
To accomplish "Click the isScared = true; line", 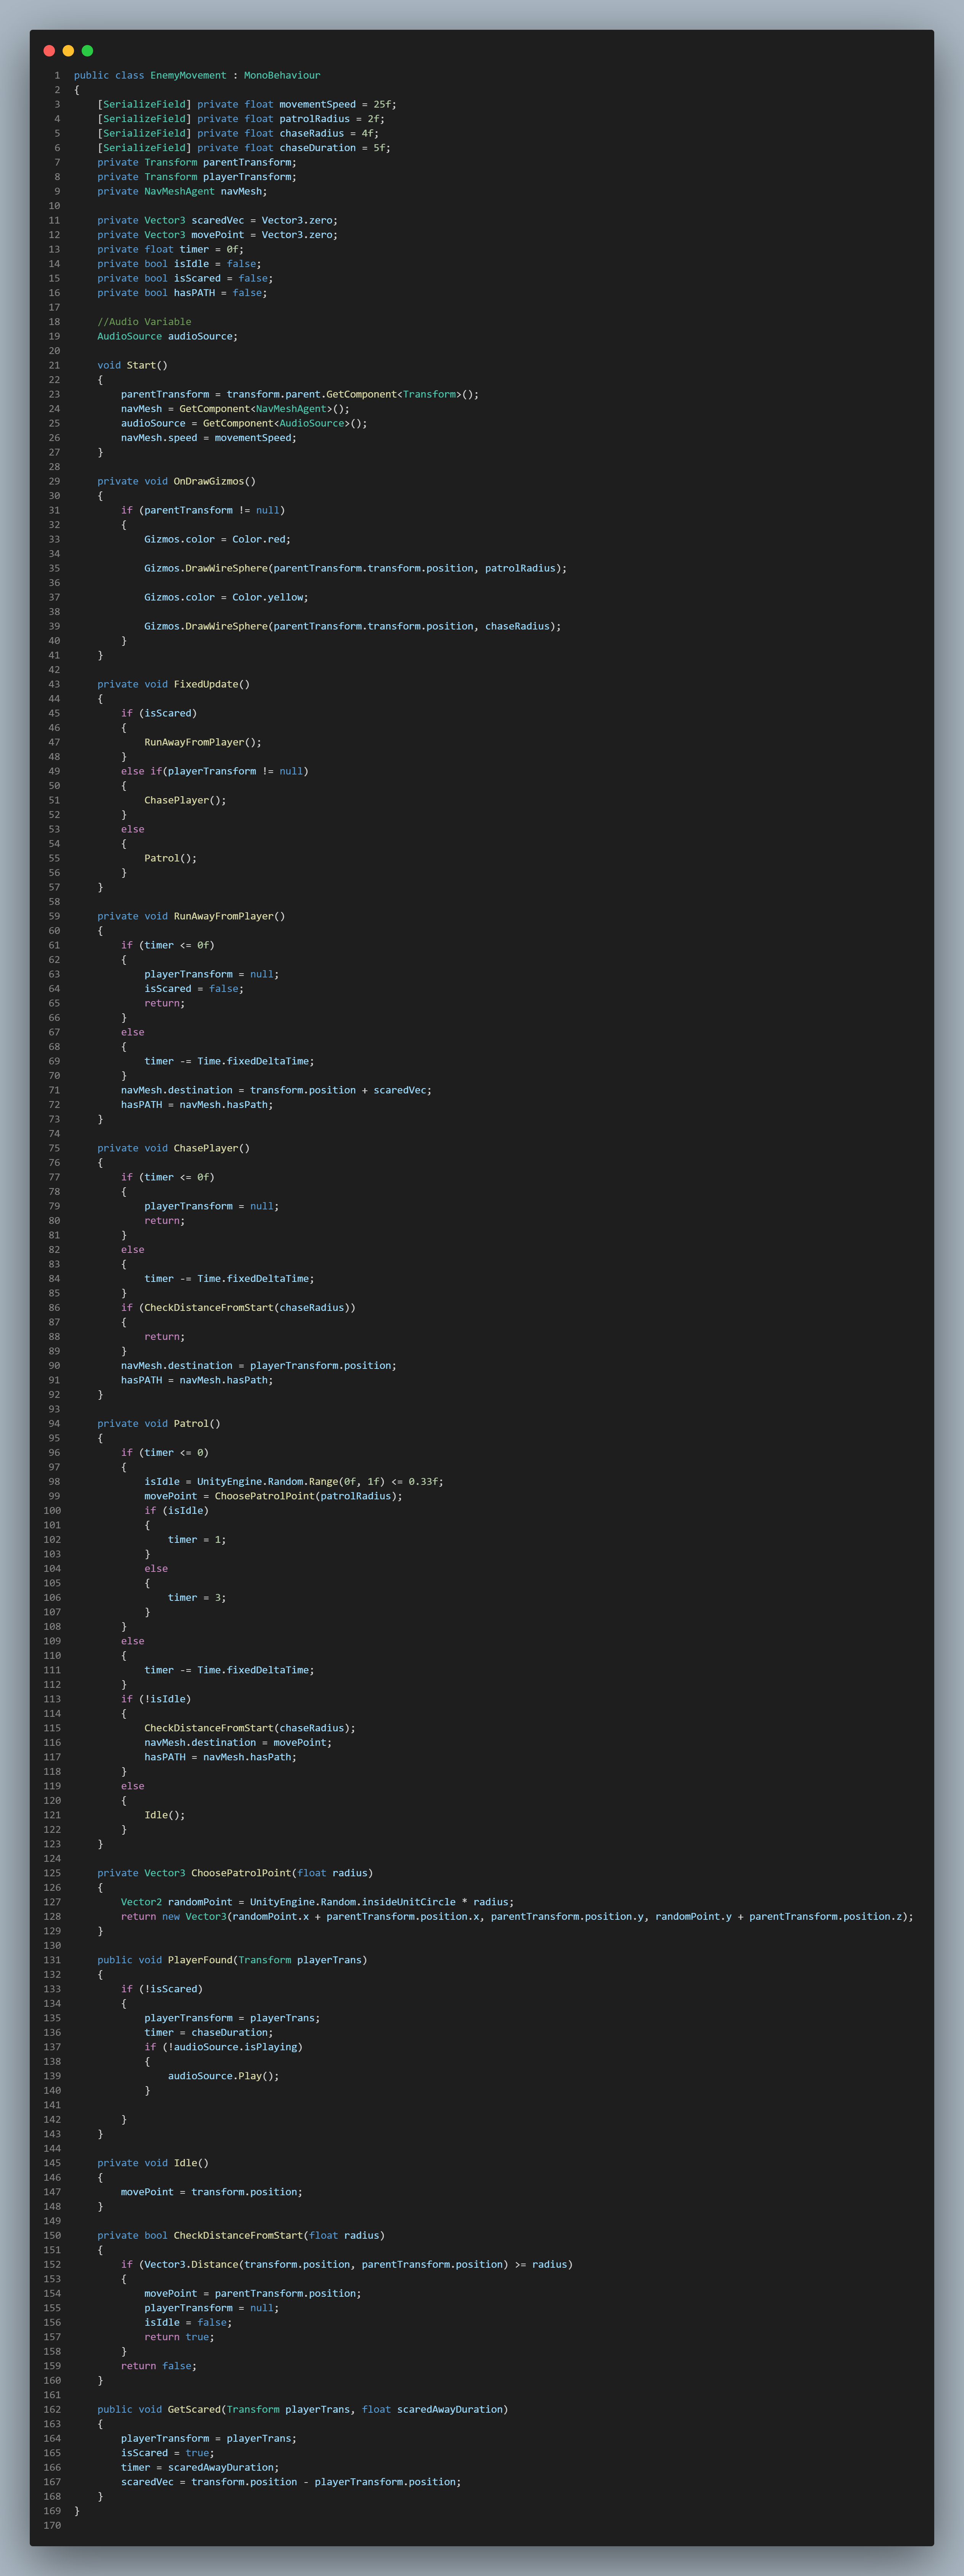I will [168, 2453].
